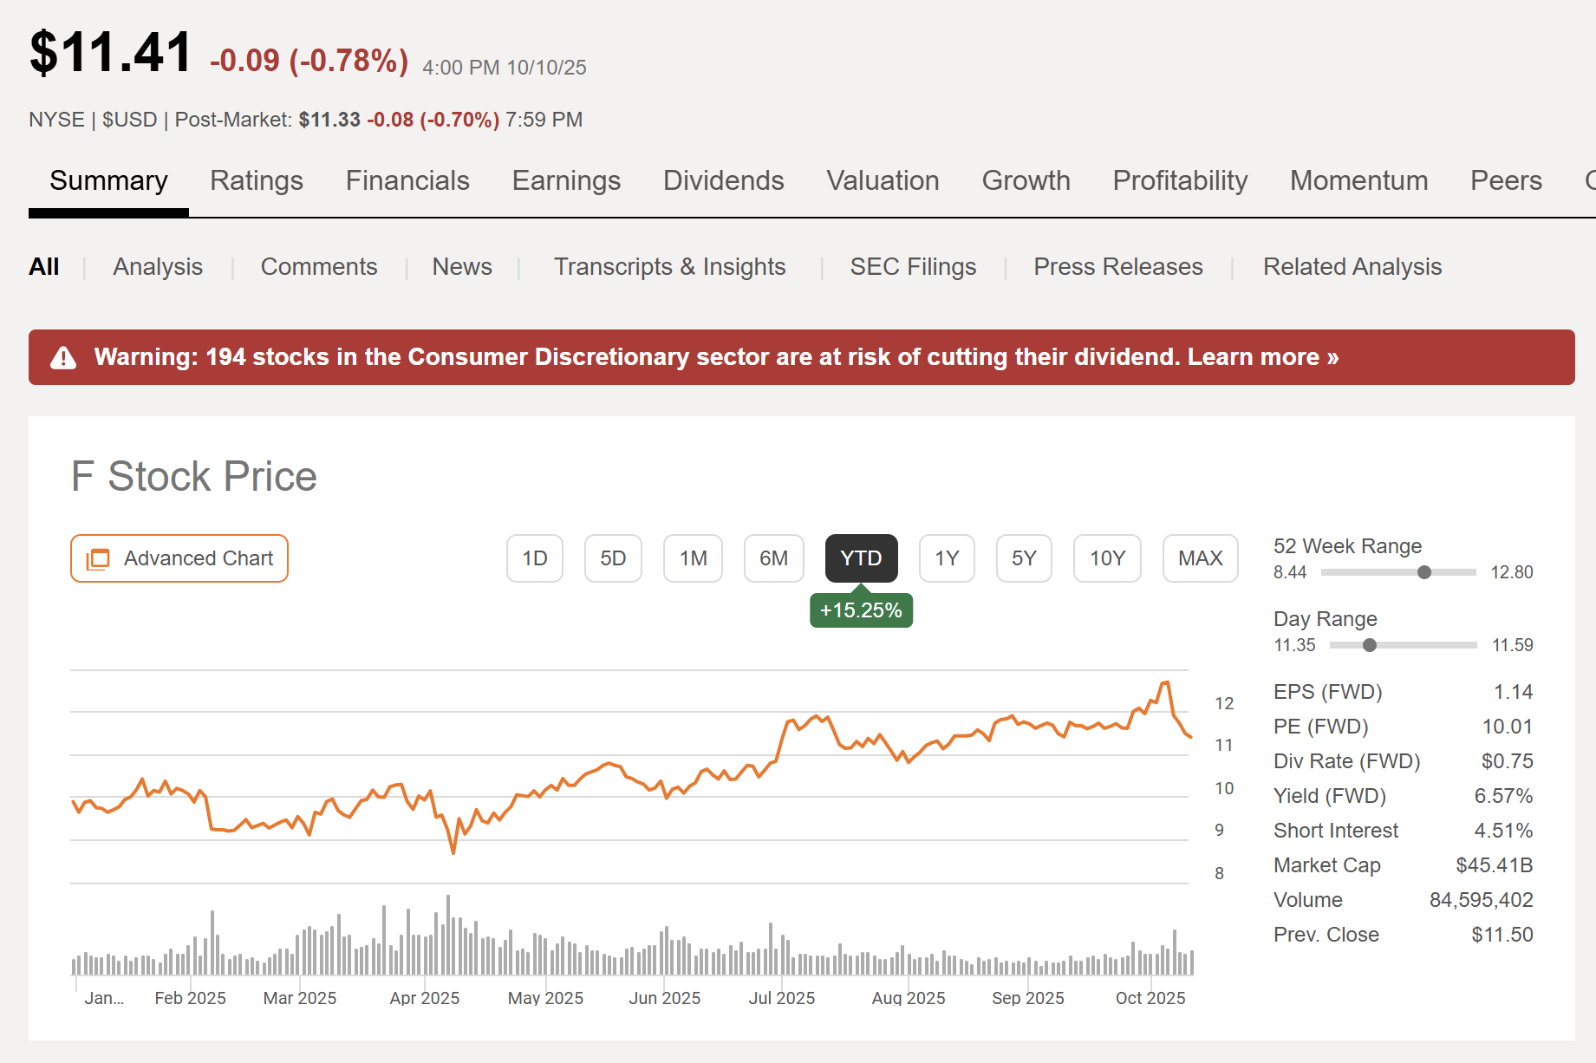Viewport: 1596px width, 1063px height.
Task: Click the F Stock Price heading
Action: pos(194,476)
